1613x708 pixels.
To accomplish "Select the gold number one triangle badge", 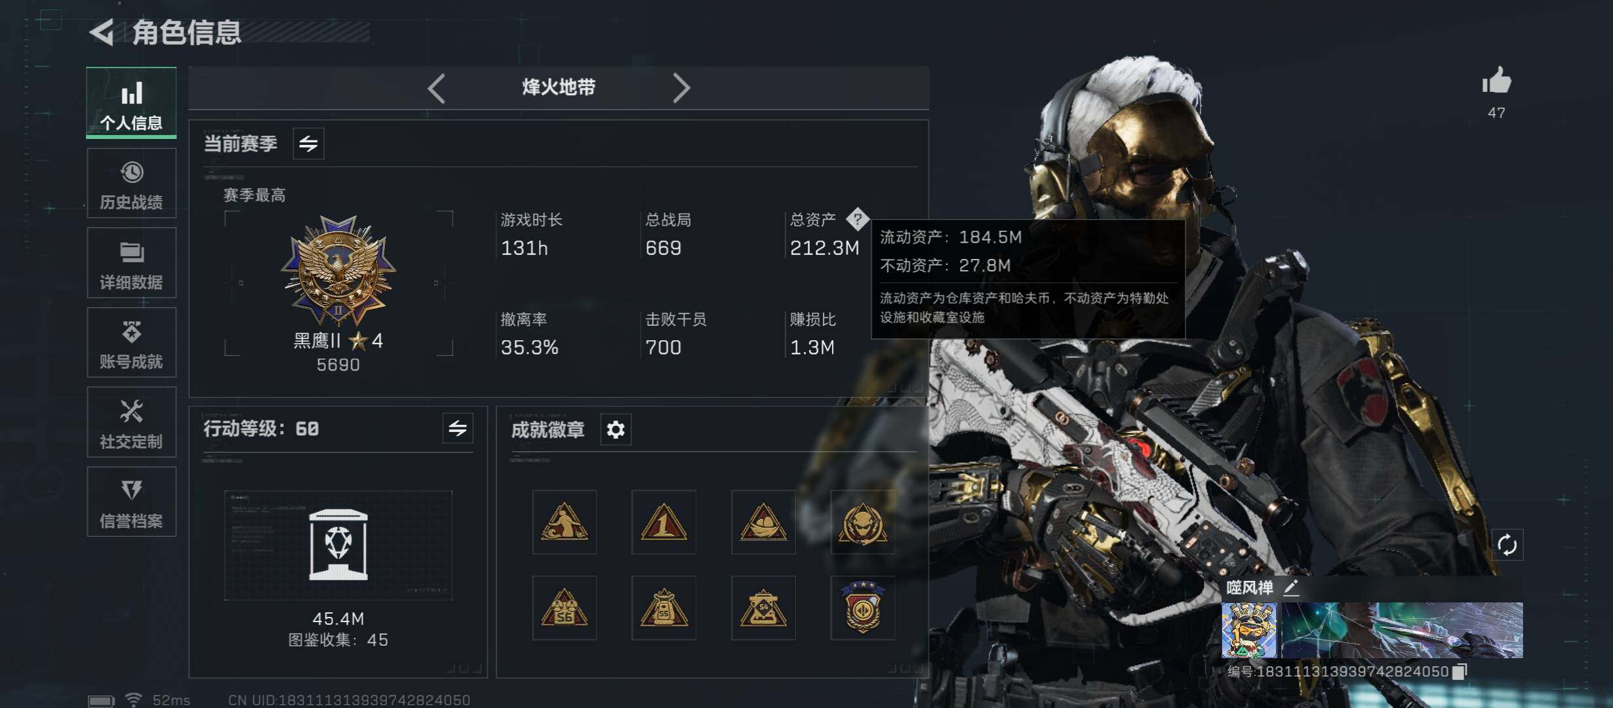I will (664, 522).
